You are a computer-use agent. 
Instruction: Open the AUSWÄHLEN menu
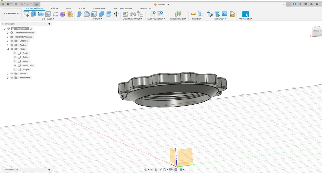click(245, 19)
